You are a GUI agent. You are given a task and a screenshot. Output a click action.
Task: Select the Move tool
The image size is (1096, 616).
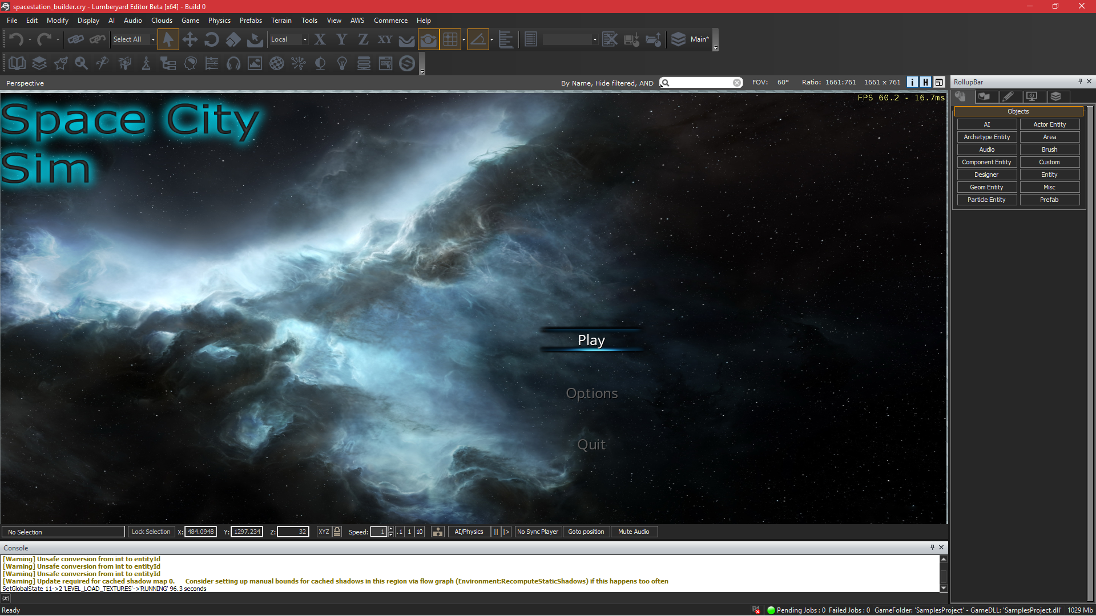coord(190,39)
